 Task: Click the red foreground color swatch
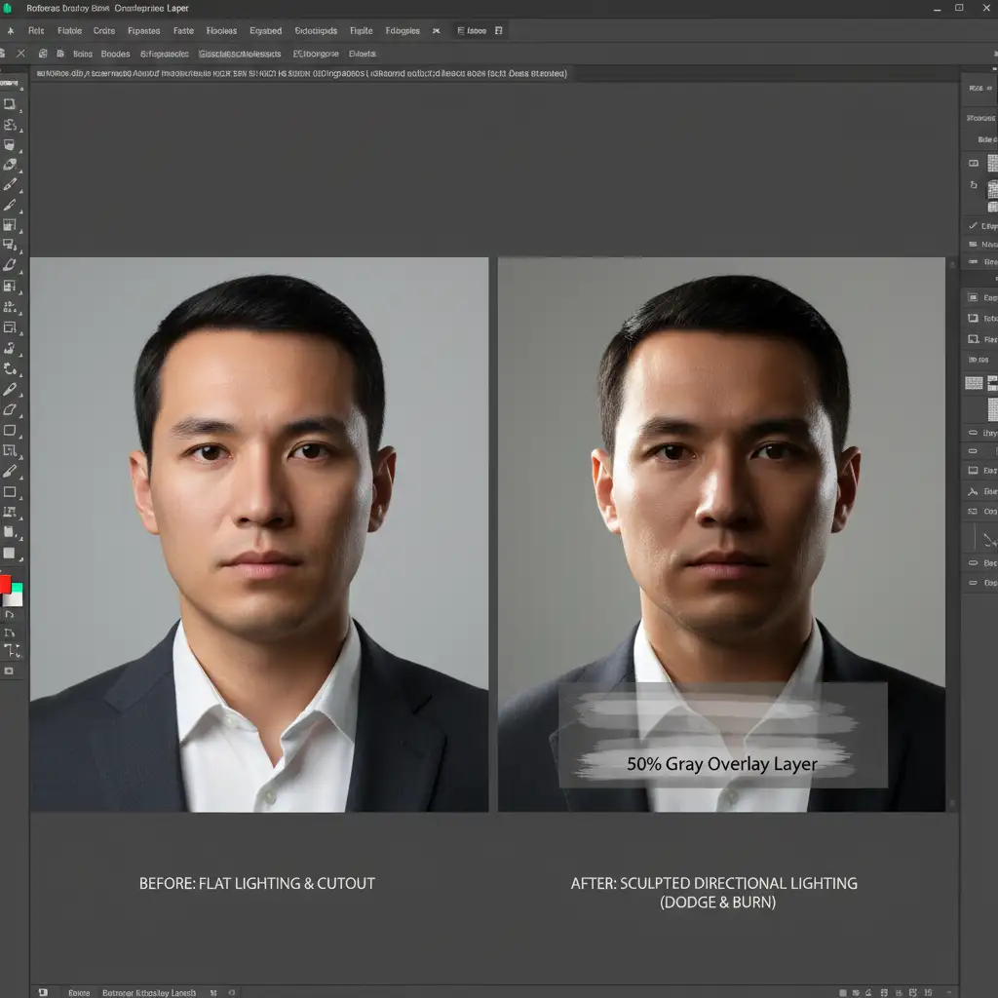5,584
